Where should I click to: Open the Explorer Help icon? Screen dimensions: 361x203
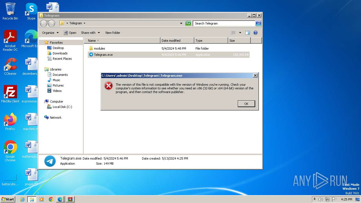[256, 33]
